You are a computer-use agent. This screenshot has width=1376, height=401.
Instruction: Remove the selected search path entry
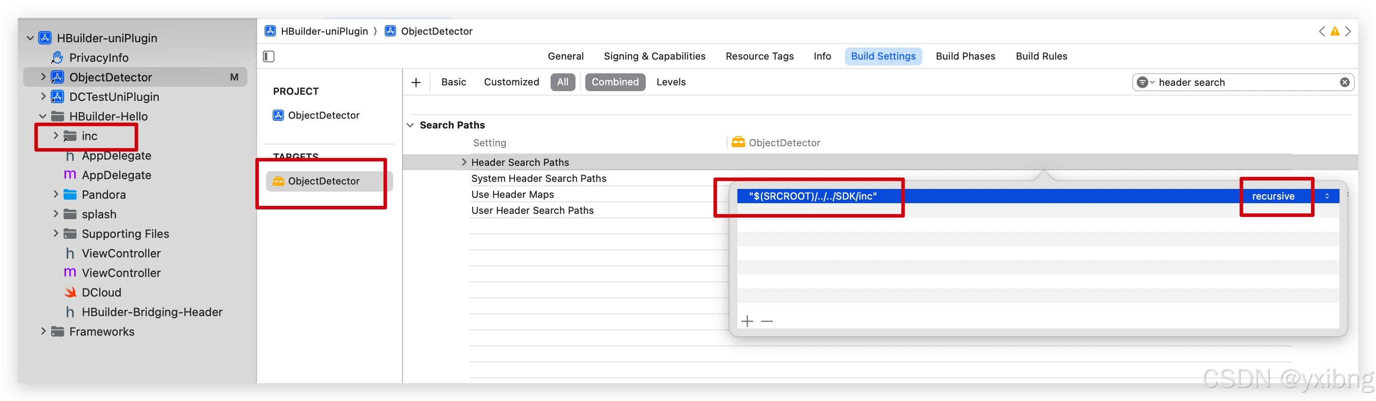[x=767, y=321]
